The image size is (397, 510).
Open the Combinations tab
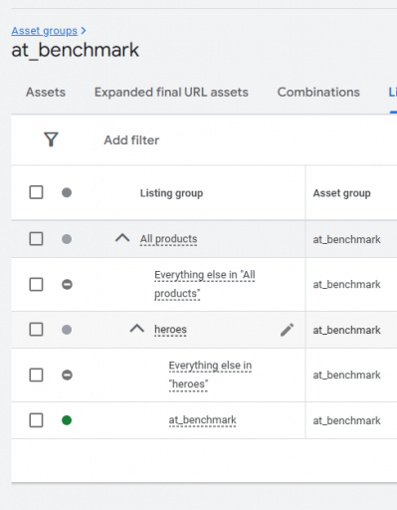point(318,92)
